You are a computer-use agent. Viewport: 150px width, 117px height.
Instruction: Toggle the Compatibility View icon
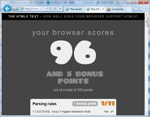pyautogui.click(x=50, y=9)
